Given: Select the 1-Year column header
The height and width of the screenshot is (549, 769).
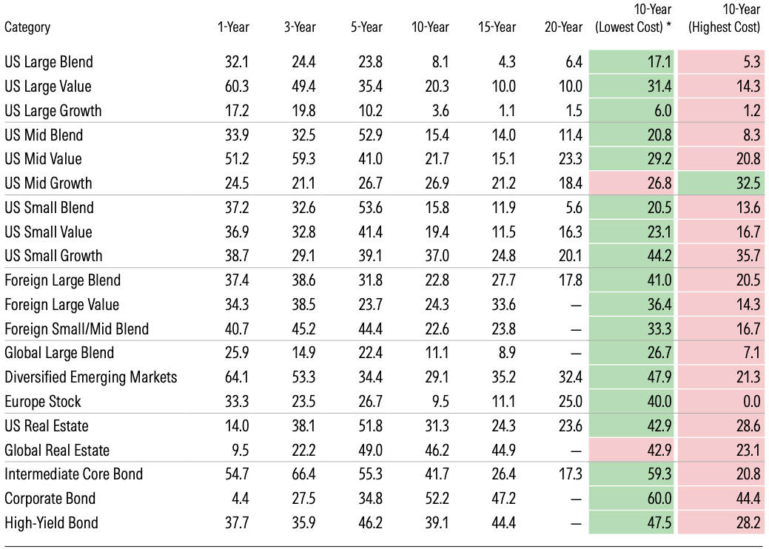Looking at the screenshot, I should [233, 27].
